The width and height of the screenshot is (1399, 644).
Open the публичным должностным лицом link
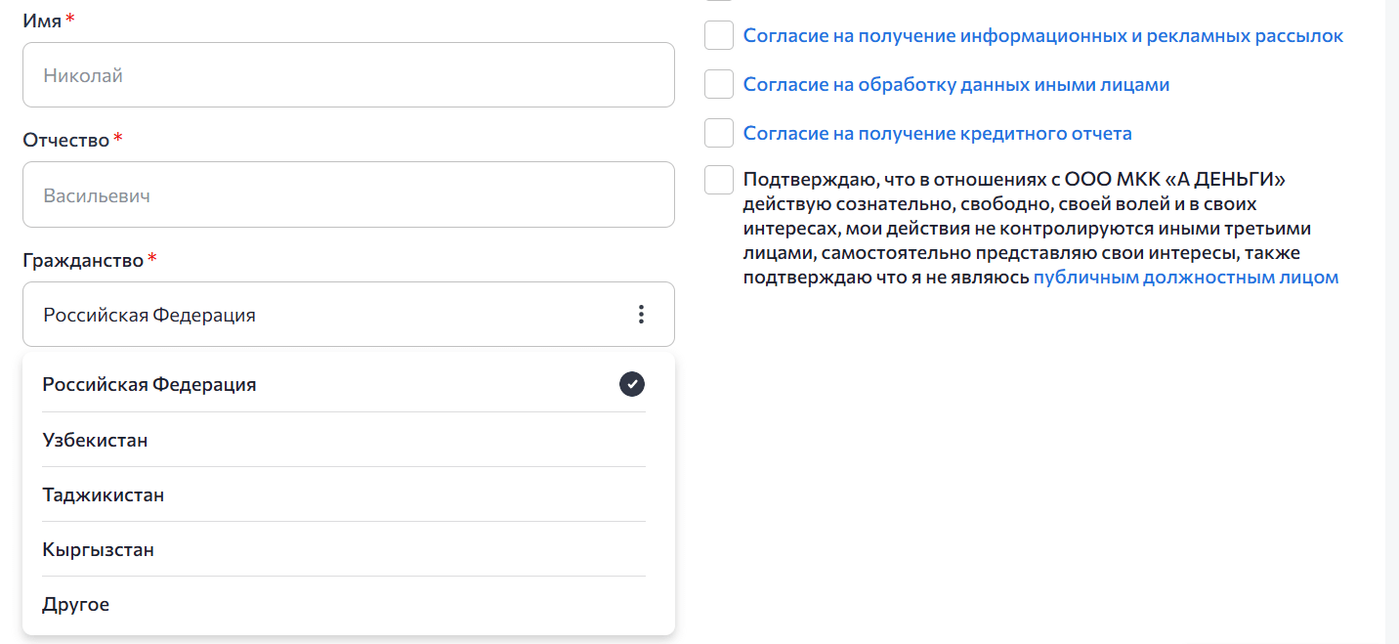[x=1186, y=278]
